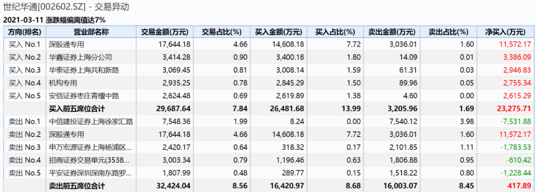Select the 买入 No.5 row label
Screen dimensions: 536x192
click(x=24, y=96)
